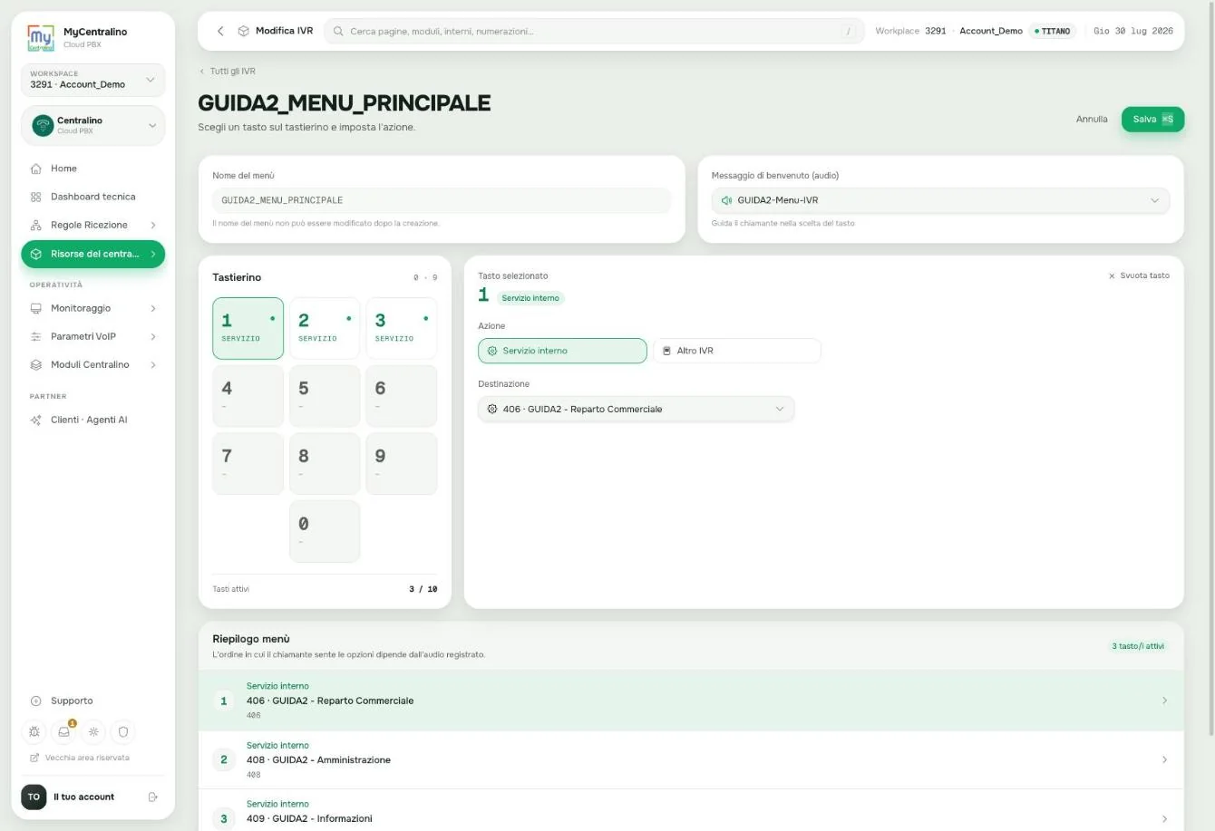Open Vecchia area riservata link
The width and height of the screenshot is (1215, 831).
(x=80, y=758)
